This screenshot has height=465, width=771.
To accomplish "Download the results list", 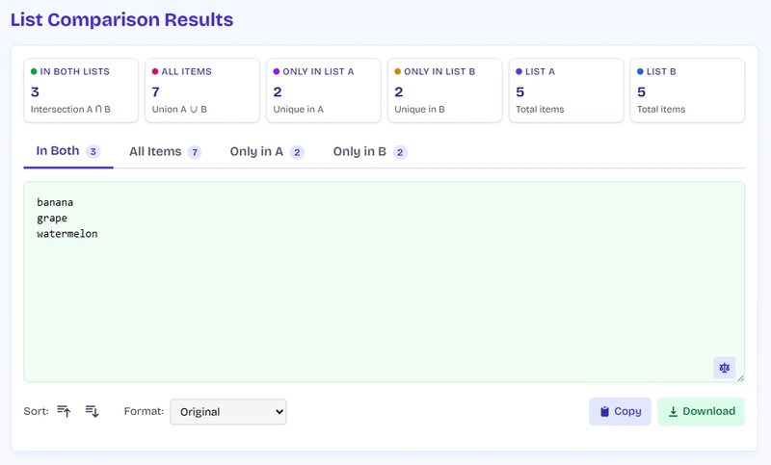I will coord(702,411).
